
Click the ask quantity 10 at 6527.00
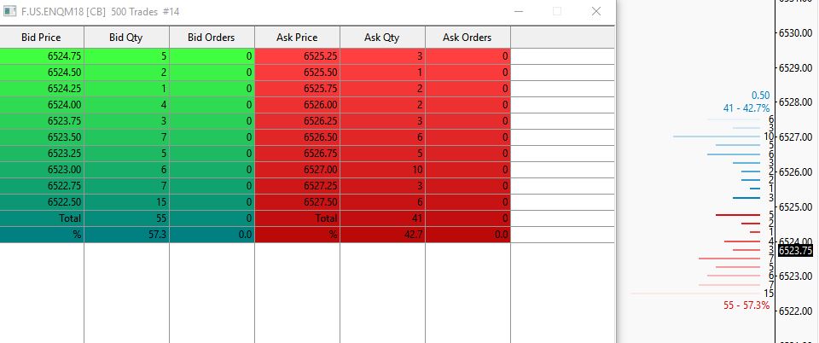382,170
